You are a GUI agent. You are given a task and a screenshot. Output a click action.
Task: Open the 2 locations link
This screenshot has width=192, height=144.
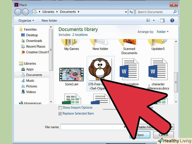[80, 35]
